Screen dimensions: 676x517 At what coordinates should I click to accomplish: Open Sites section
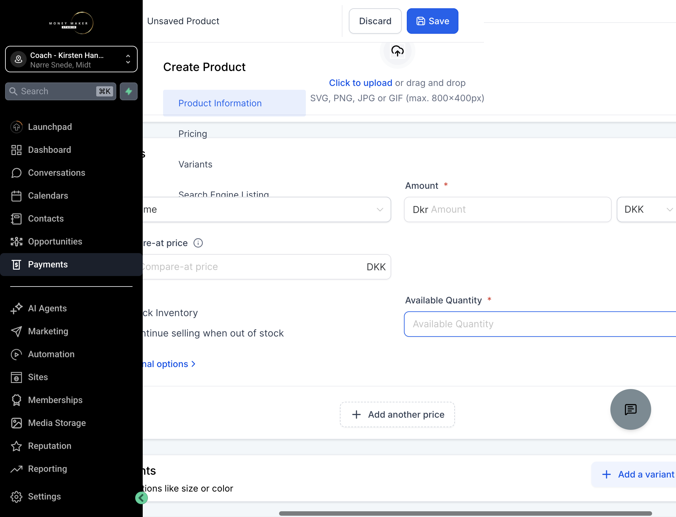pos(71,377)
